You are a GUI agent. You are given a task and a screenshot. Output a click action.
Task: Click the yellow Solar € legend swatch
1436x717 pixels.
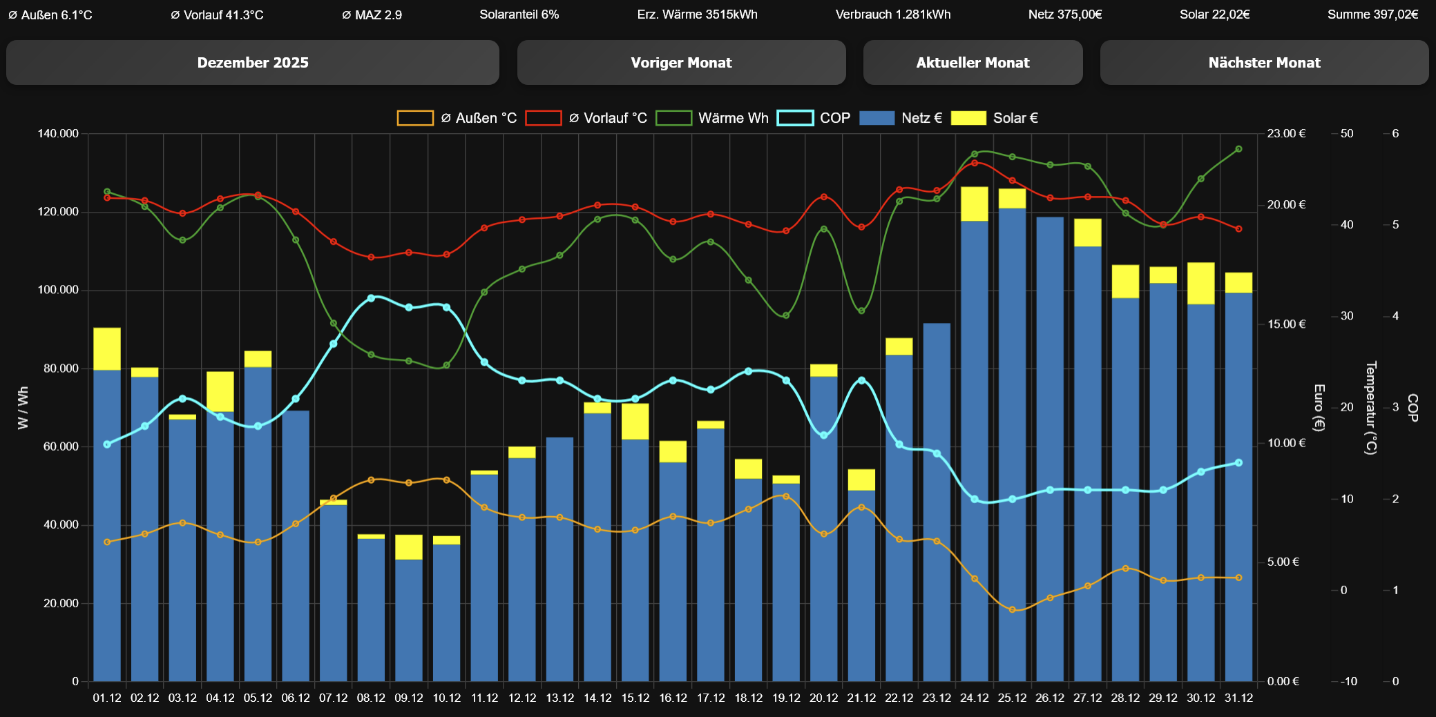(968, 118)
